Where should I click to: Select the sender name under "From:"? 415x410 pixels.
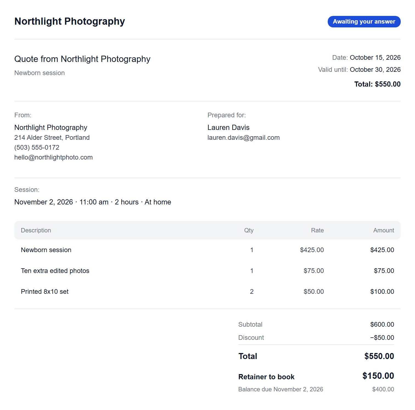click(51, 127)
